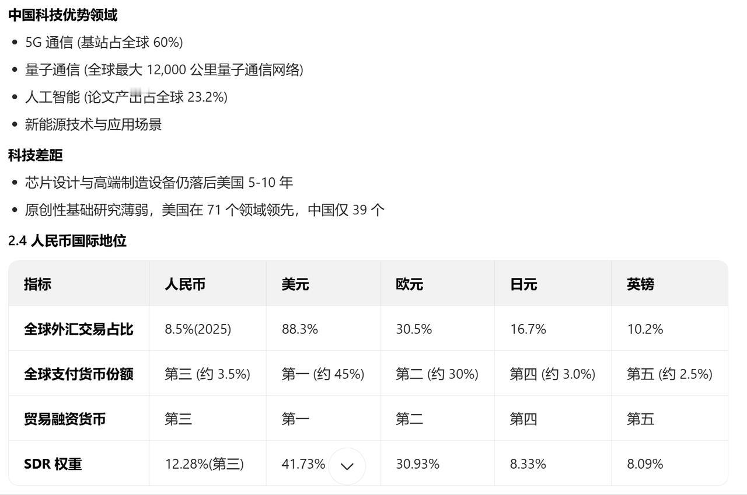Click the 人民币 column header
The height and width of the screenshot is (495, 747).
pyautogui.click(x=185, y=284)
